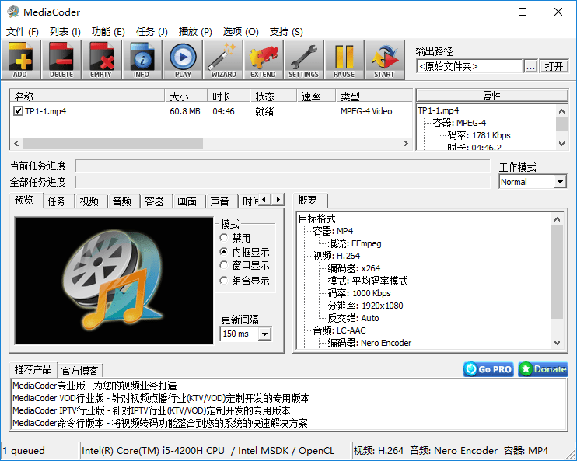Select the 禁用 radio button
Image resolution: width=577 pixels, height=461 pixels.
224,239
